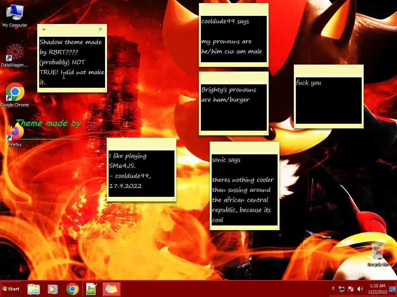The width and height of the screenshot is (397, 297).
Task: Click the 'Theme made by' green desktop text
Action: [x=48, y=123]
